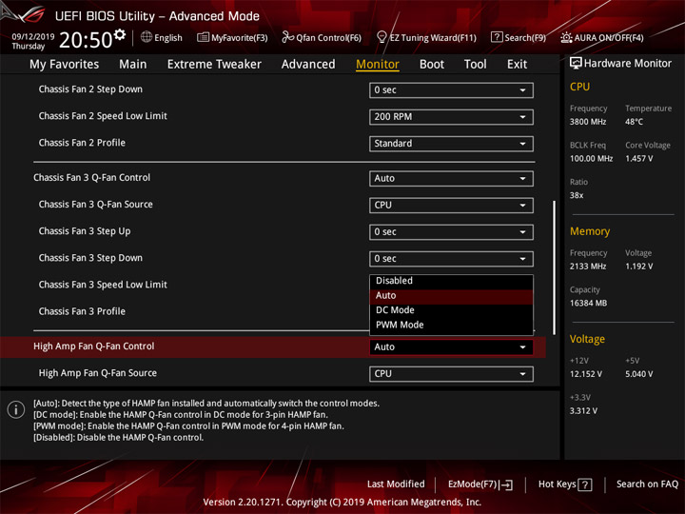685x514 pixels.
Task: Open MyFavorite(F3) list icon
Action: click(203, 37)
